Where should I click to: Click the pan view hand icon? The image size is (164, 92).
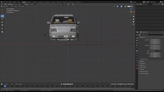[134, 19]
